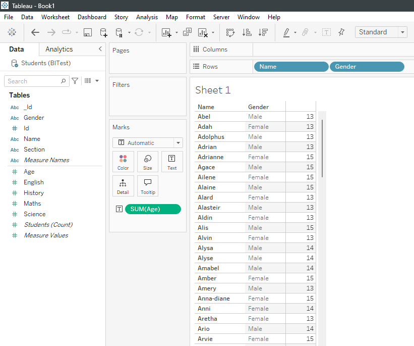Click the Group Members paperclip icon
The height and width of the screenshot is (346, 414).
(305, 32)
